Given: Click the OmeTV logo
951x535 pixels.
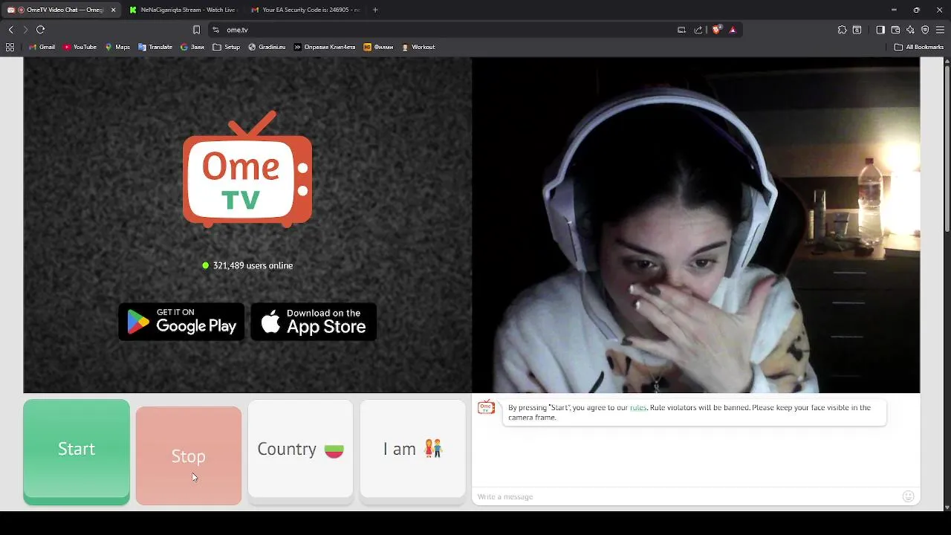Looking at the screenshot, I should (247, 169).
